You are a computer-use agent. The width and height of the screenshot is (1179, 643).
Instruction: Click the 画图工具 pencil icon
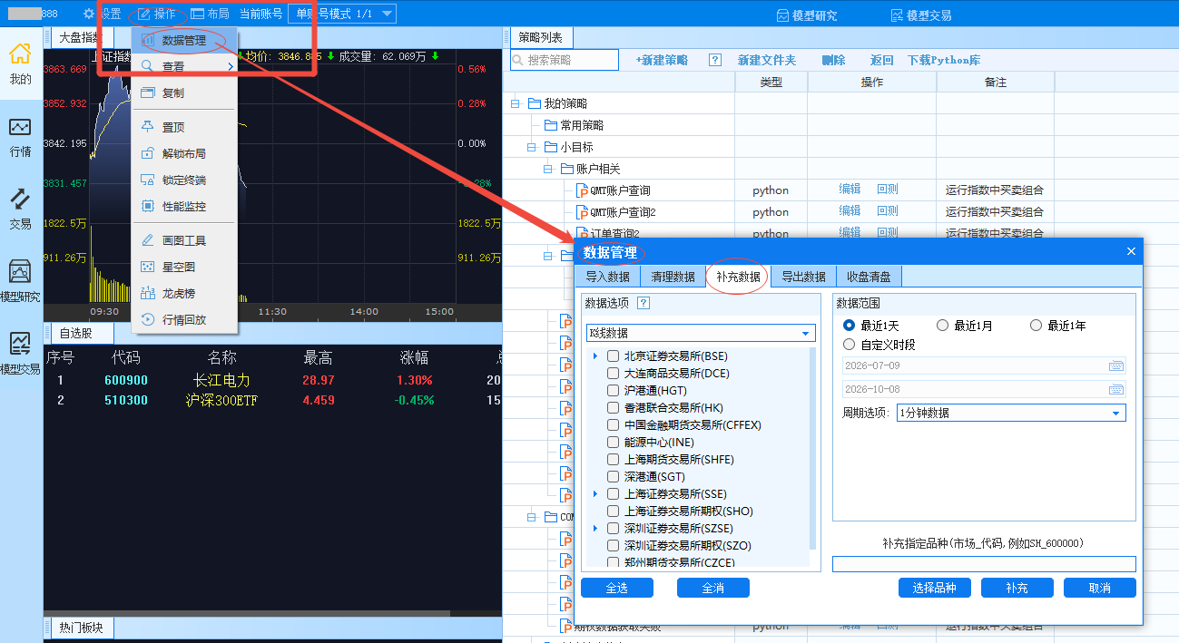pyautogui.click(x=147, y=240)
